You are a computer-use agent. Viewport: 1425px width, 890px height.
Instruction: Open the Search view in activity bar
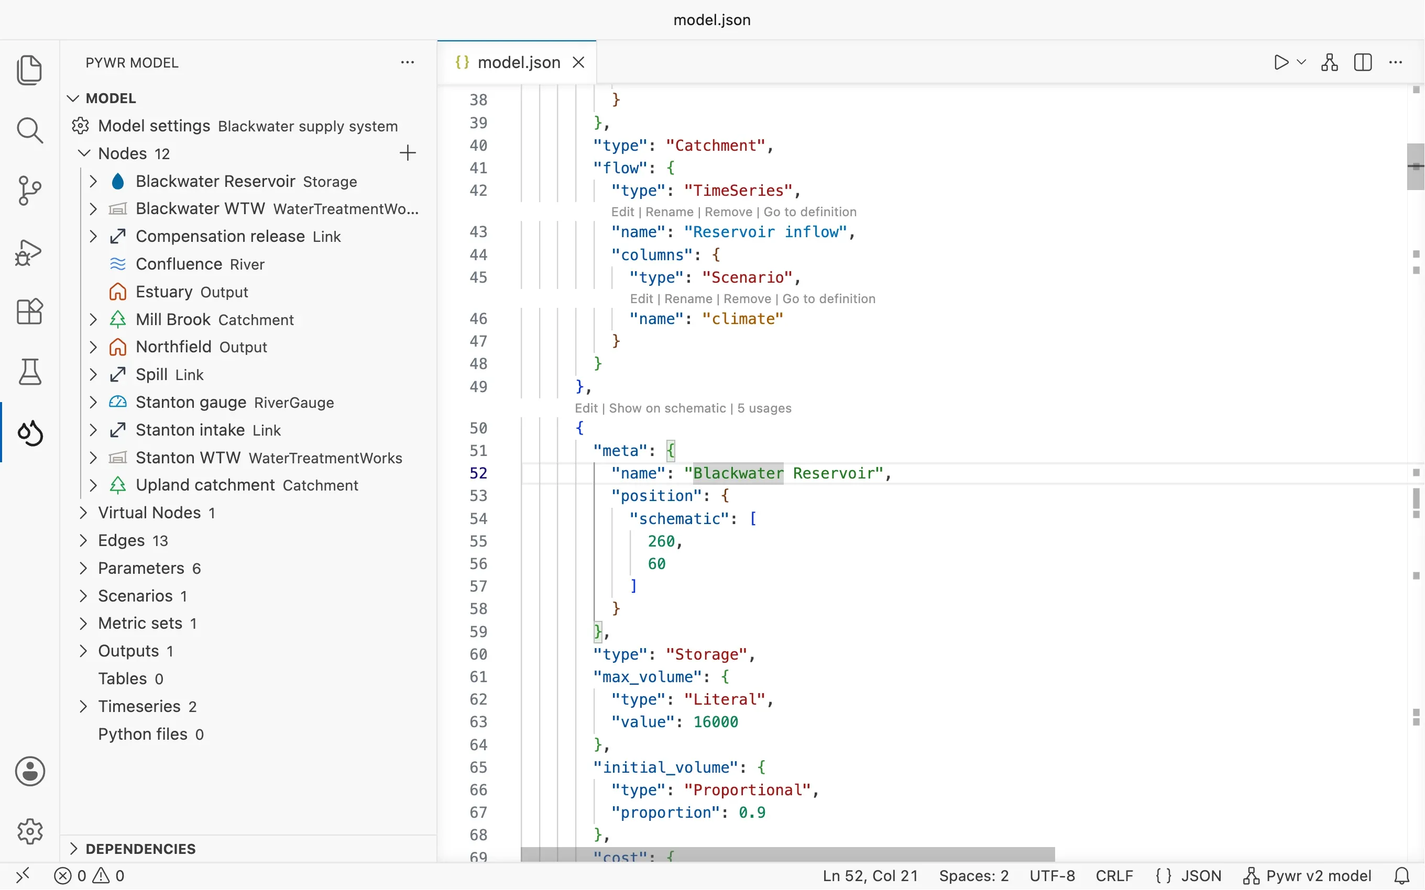29,130
